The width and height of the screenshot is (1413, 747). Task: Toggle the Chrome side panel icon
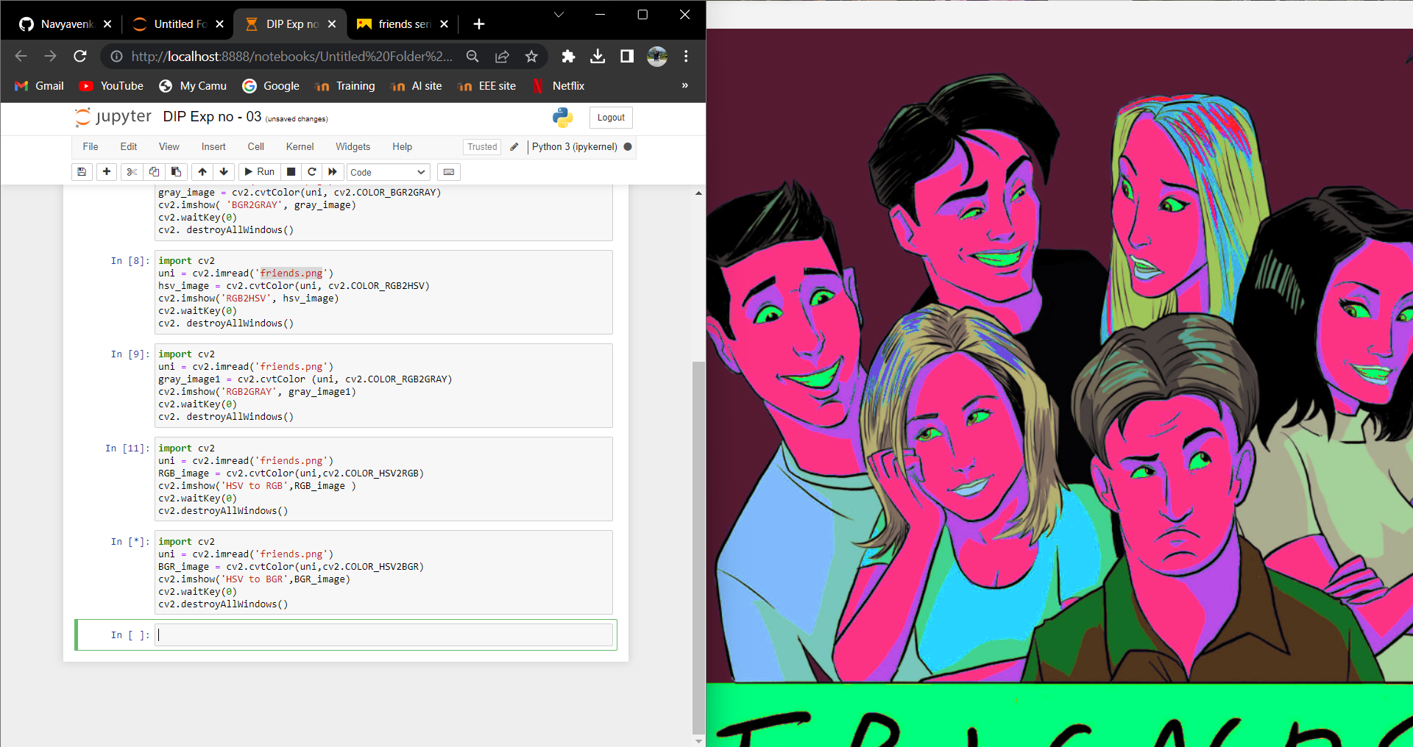(627, 56)
